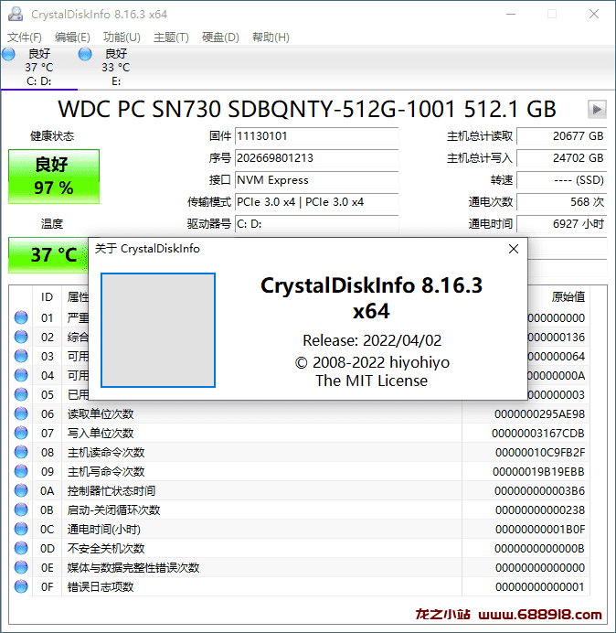
Task: Click status orb for 启动-关闭循环次数 row
Action: (x=21, y=510)
